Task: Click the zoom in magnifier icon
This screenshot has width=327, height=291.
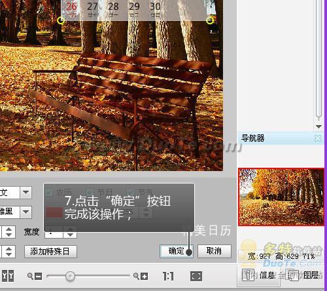Action: tap(141, 276)
